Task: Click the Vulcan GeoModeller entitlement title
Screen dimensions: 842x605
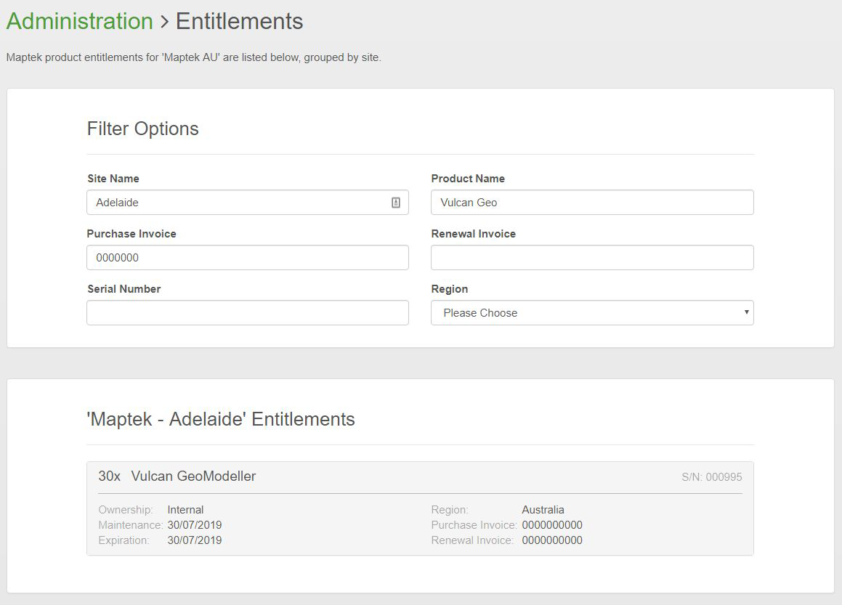Action: (x=193, y=476)
